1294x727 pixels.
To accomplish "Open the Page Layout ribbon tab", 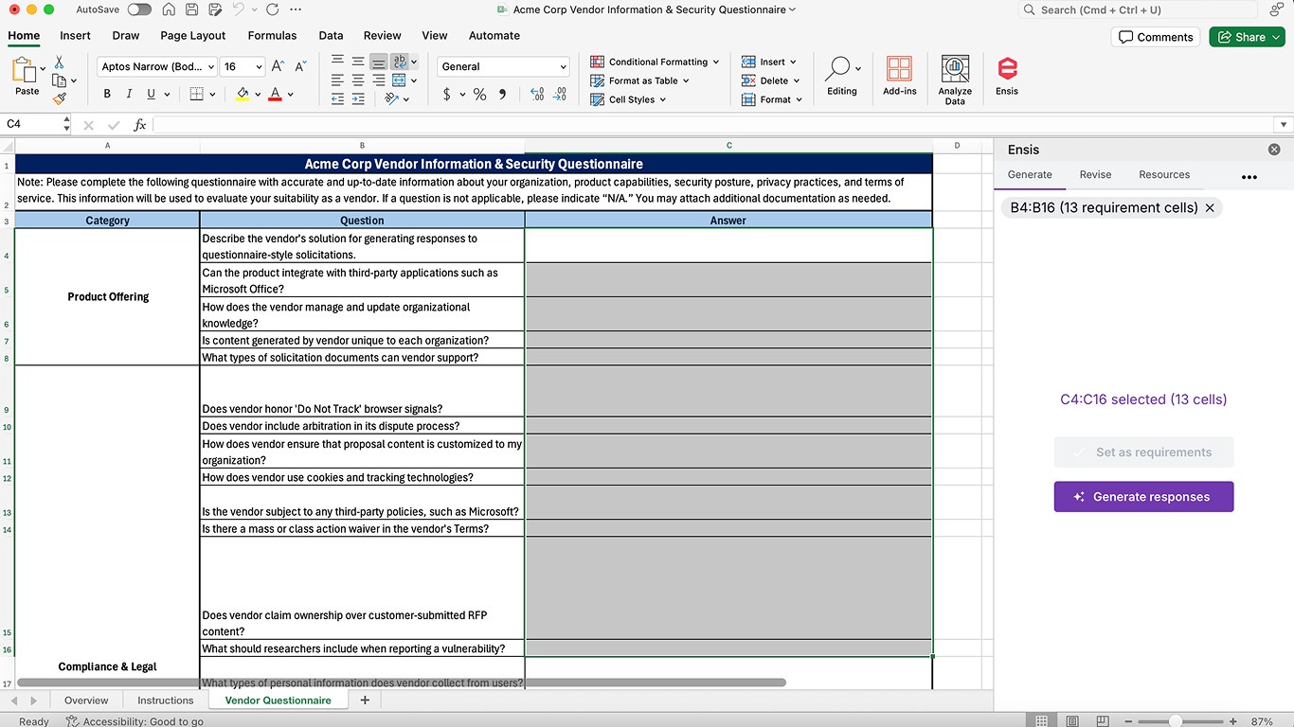I will [193, 36].
